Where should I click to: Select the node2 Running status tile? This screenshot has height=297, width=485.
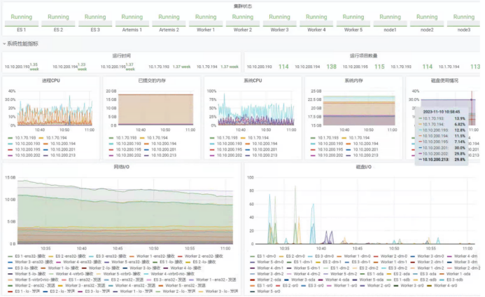(x=427, y=21)
